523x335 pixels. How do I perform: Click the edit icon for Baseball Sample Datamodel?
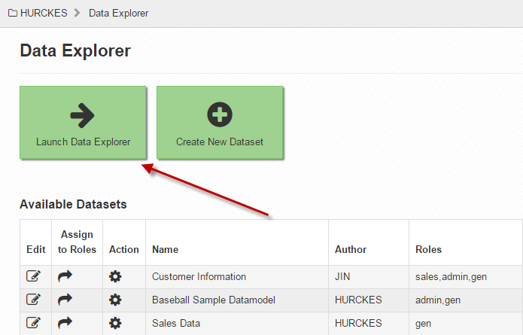pos(33,300)
